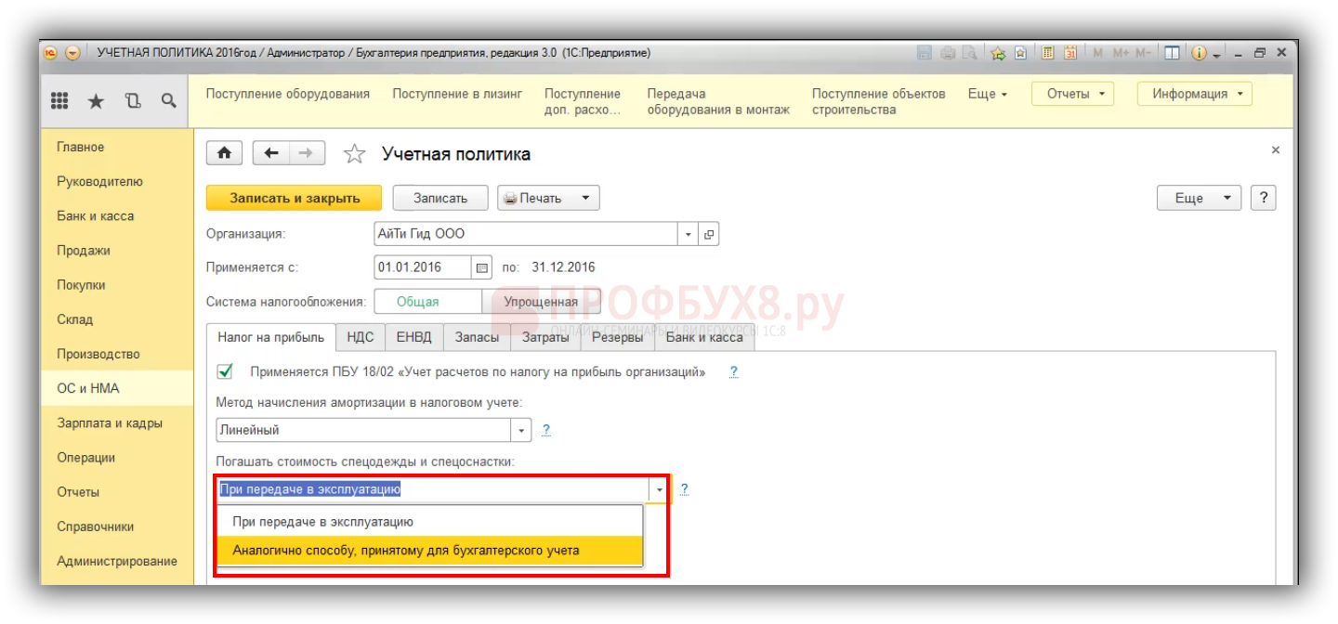Click the form help ? button
The image size is (1338, 624).
point(1263,198)
